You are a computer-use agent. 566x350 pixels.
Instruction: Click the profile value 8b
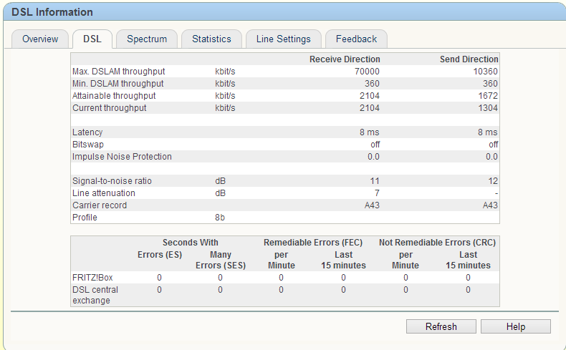point(221,218)
